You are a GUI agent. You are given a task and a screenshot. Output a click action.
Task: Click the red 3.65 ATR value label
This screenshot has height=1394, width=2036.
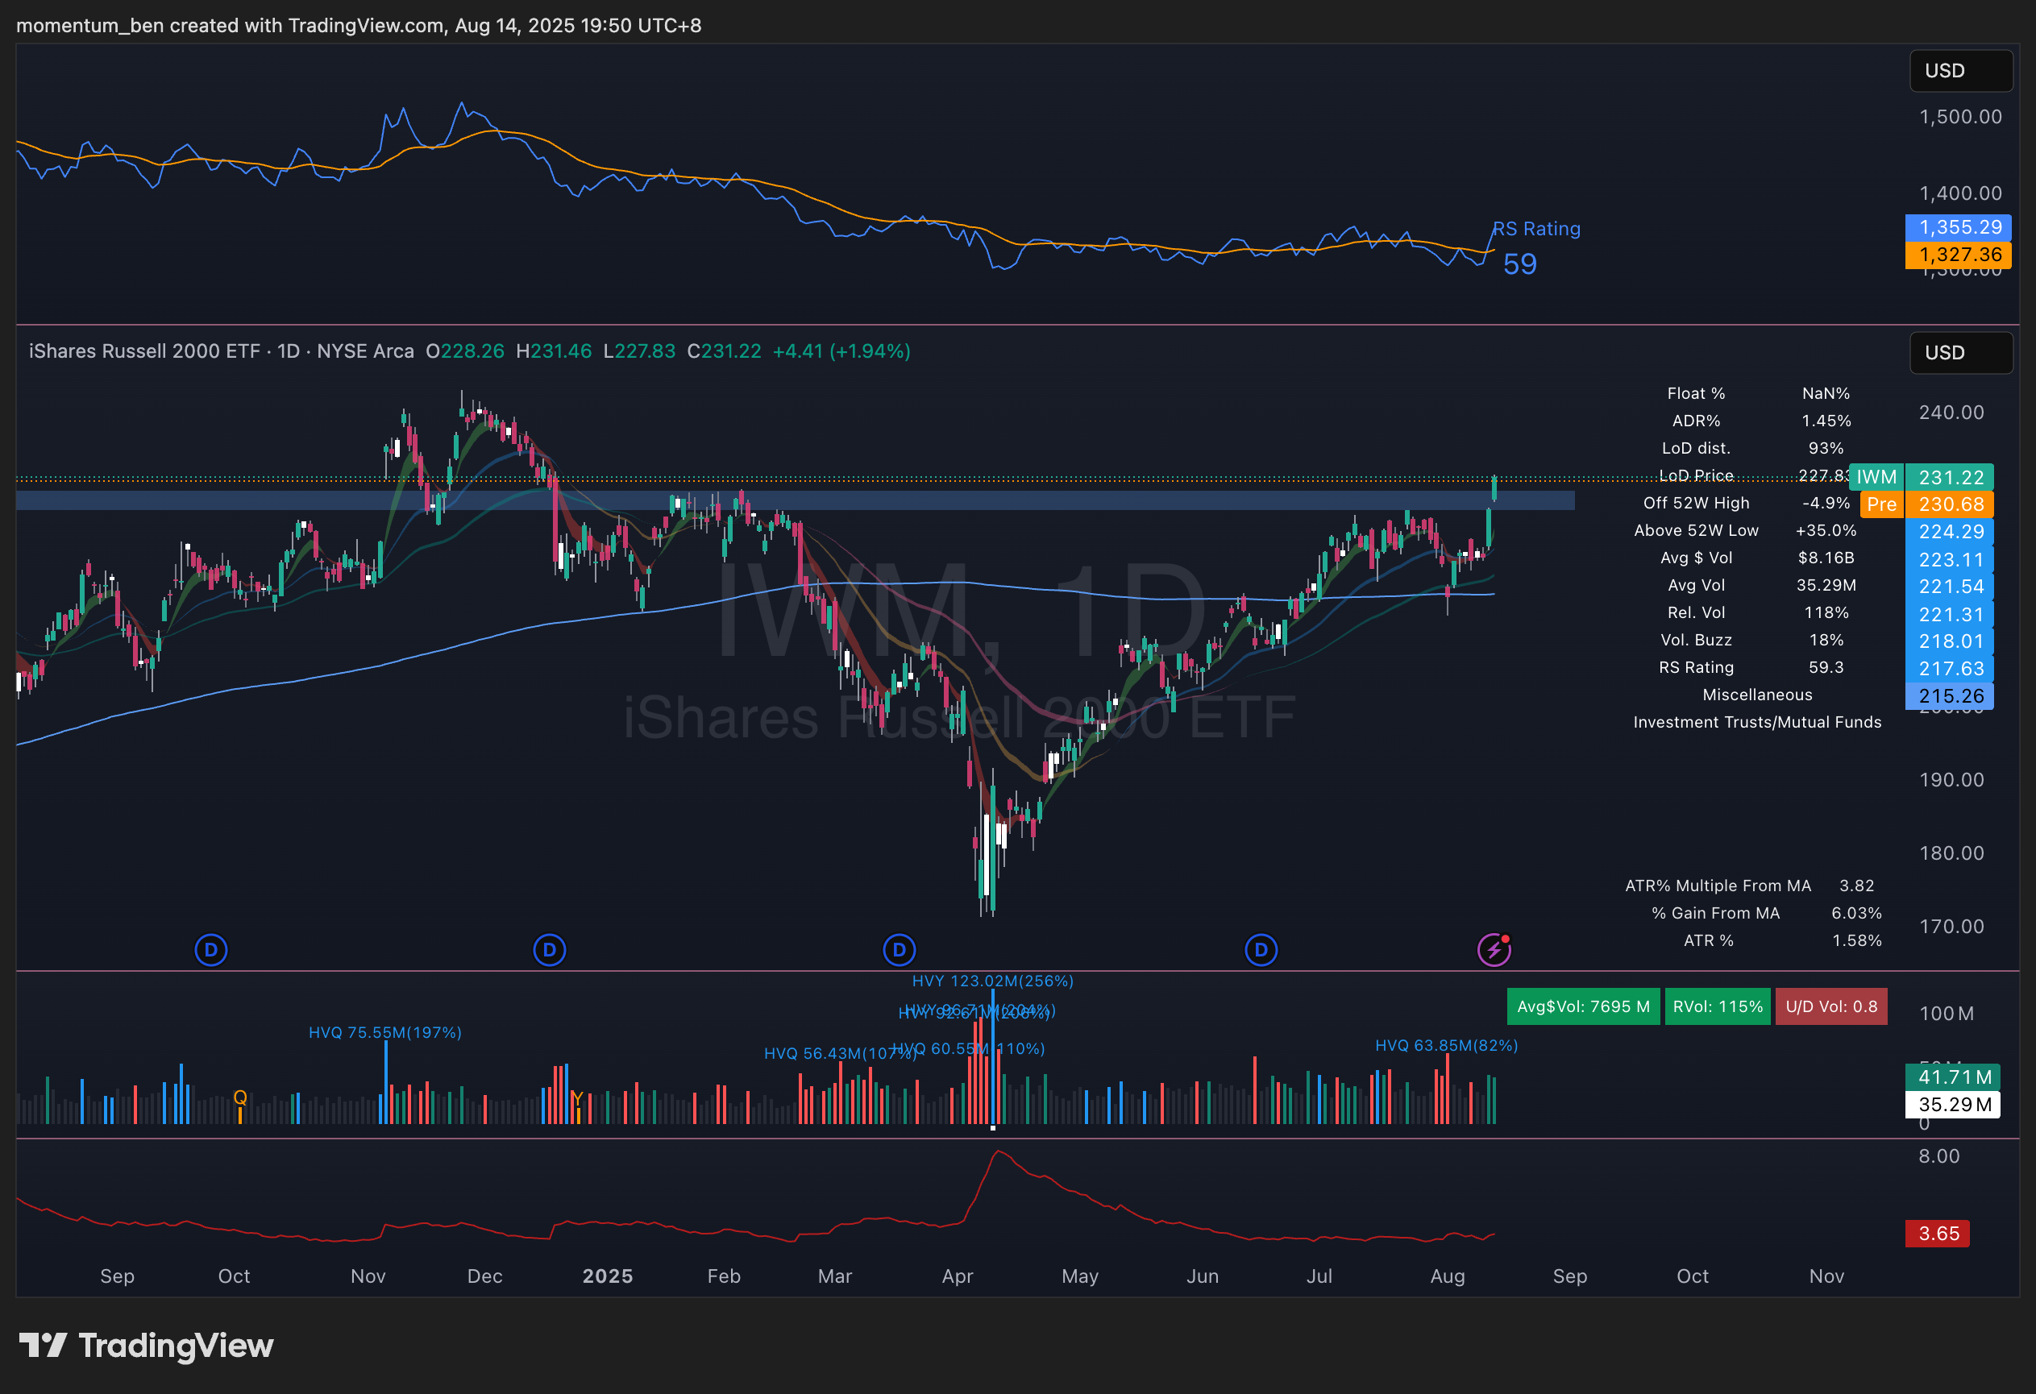click(x=1937, y=1233)
